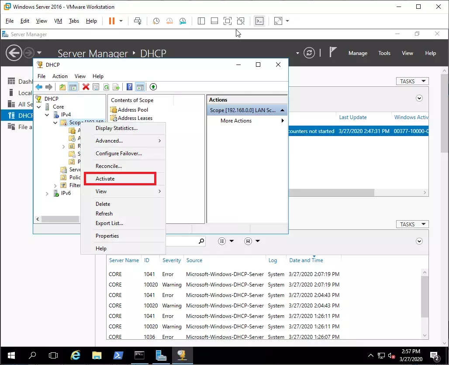This screenshot has height=365, width=449.
Task: Collapse the Scope actions section arrow
Action: (282, 110)
